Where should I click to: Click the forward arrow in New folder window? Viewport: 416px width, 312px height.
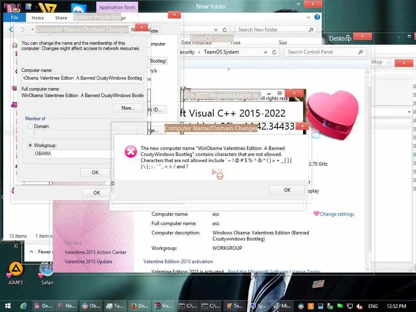tap(23, 29)
